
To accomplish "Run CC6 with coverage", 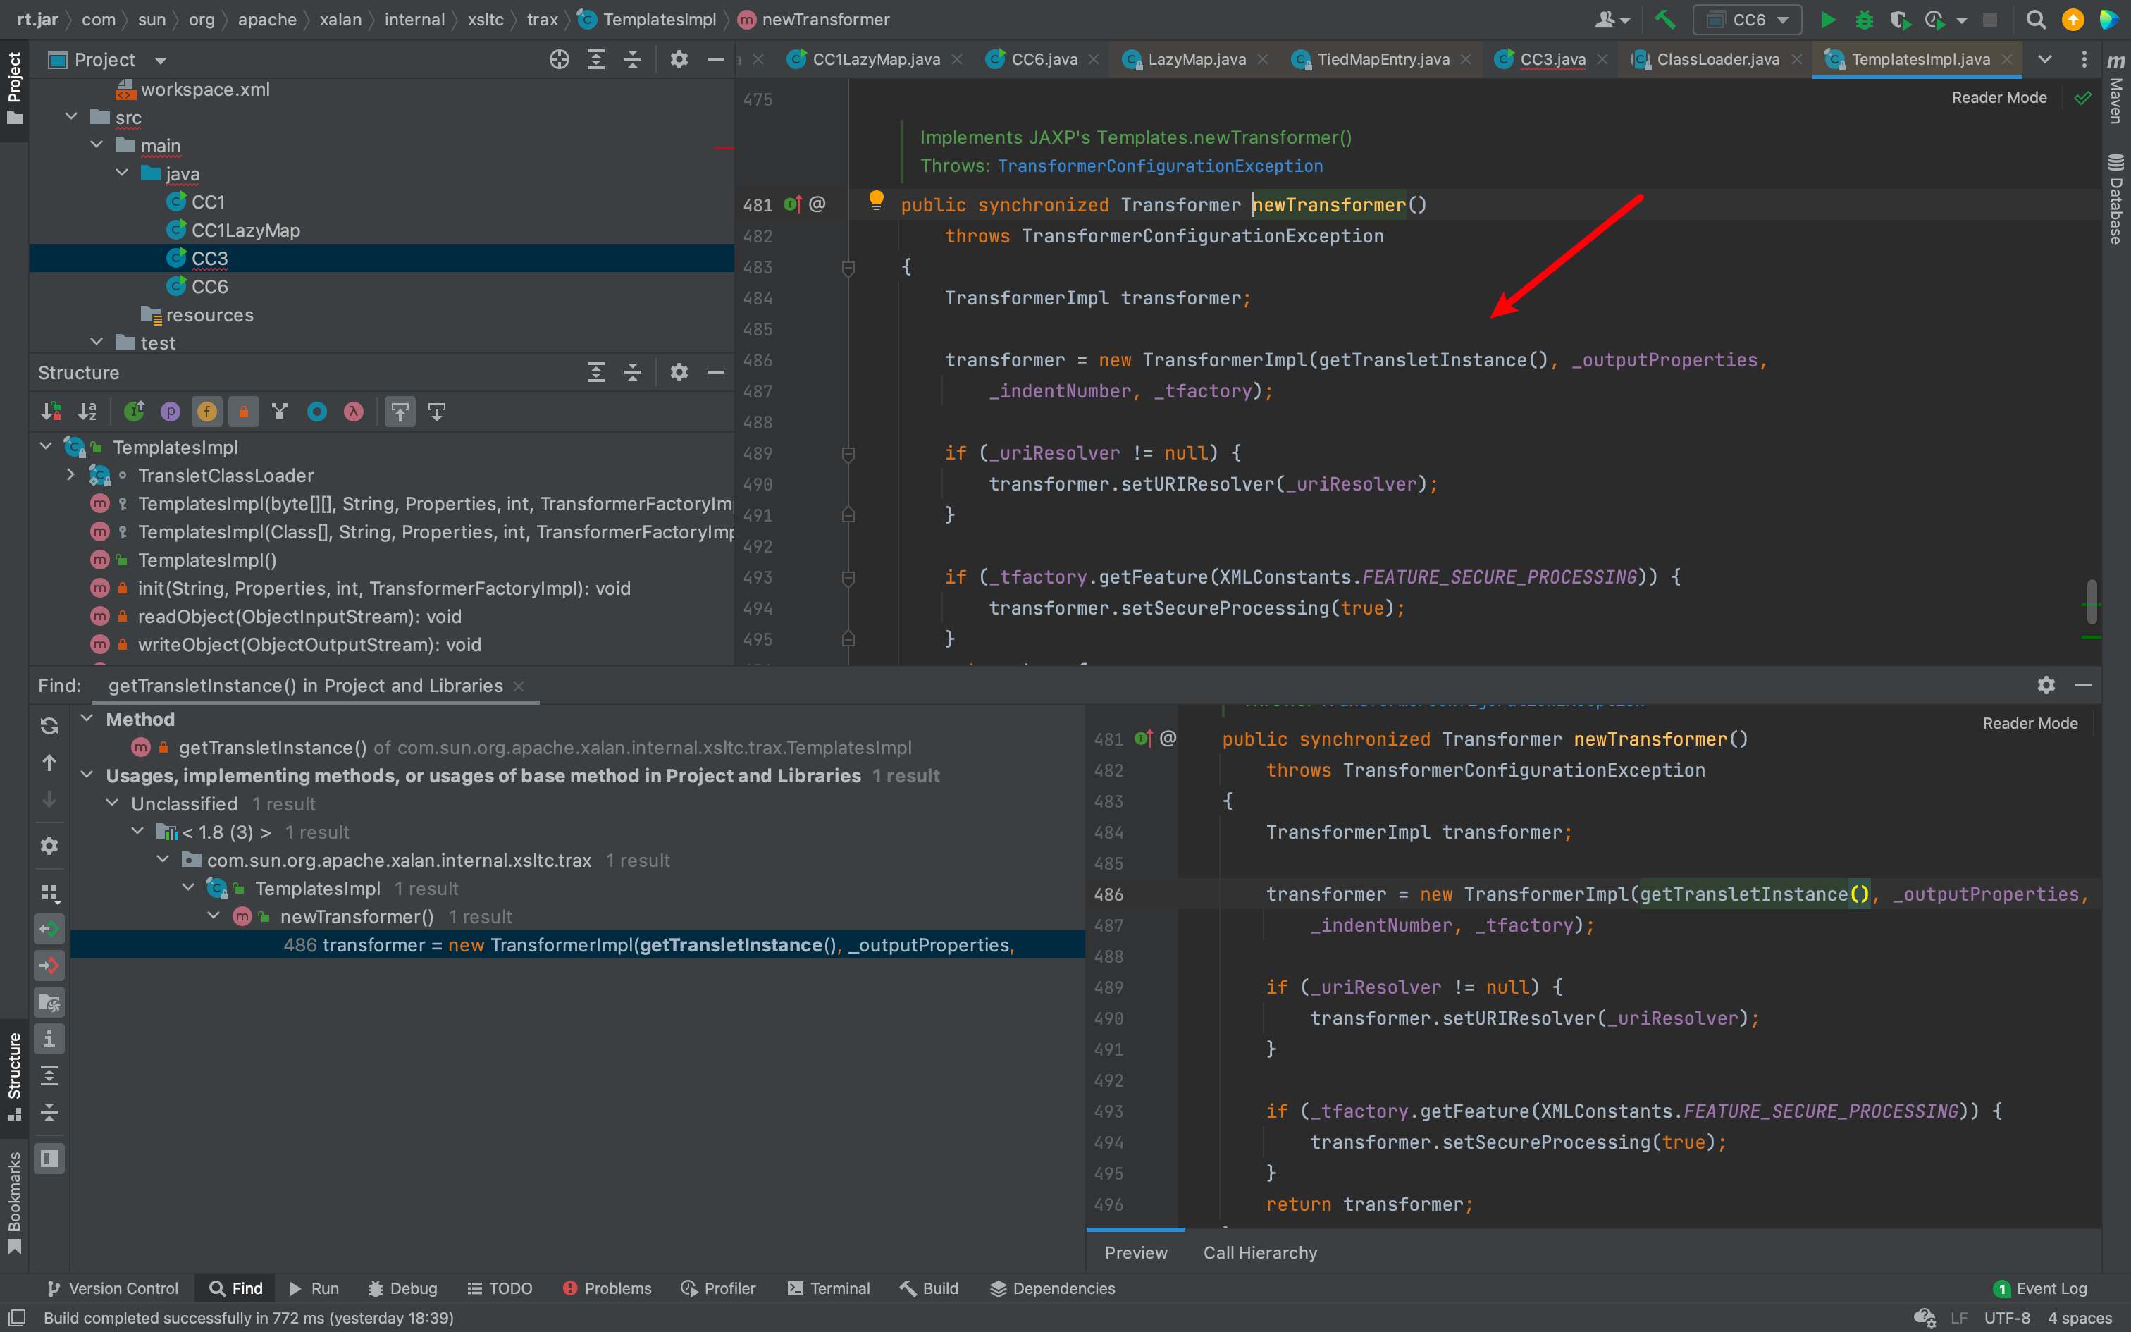I will click(1899, 20).
